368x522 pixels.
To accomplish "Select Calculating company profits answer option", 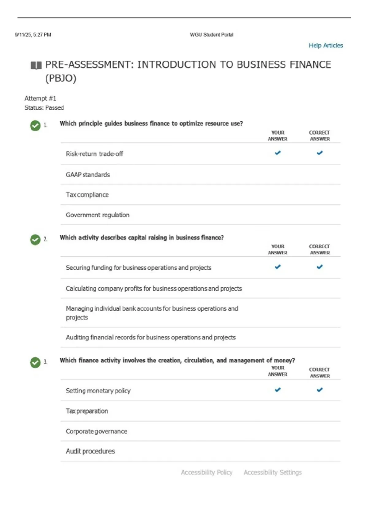I will click(201, 288).
